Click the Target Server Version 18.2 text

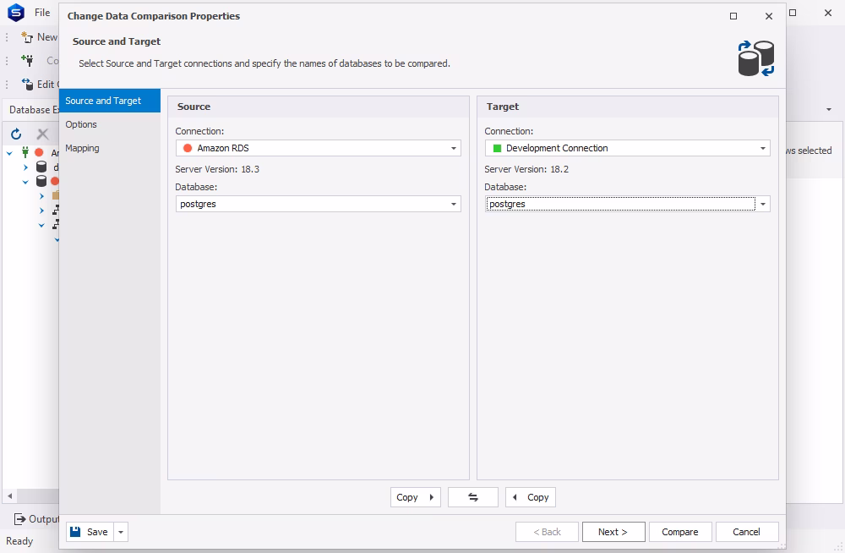[526, 169]
